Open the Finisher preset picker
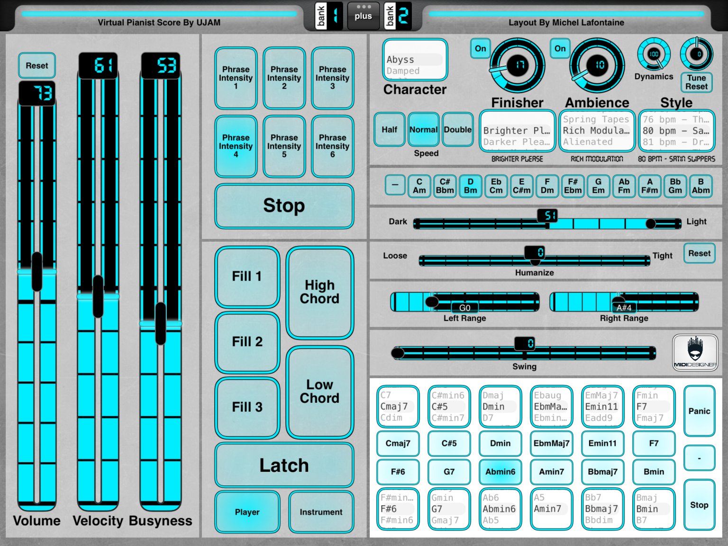 [x=518, y=131]
